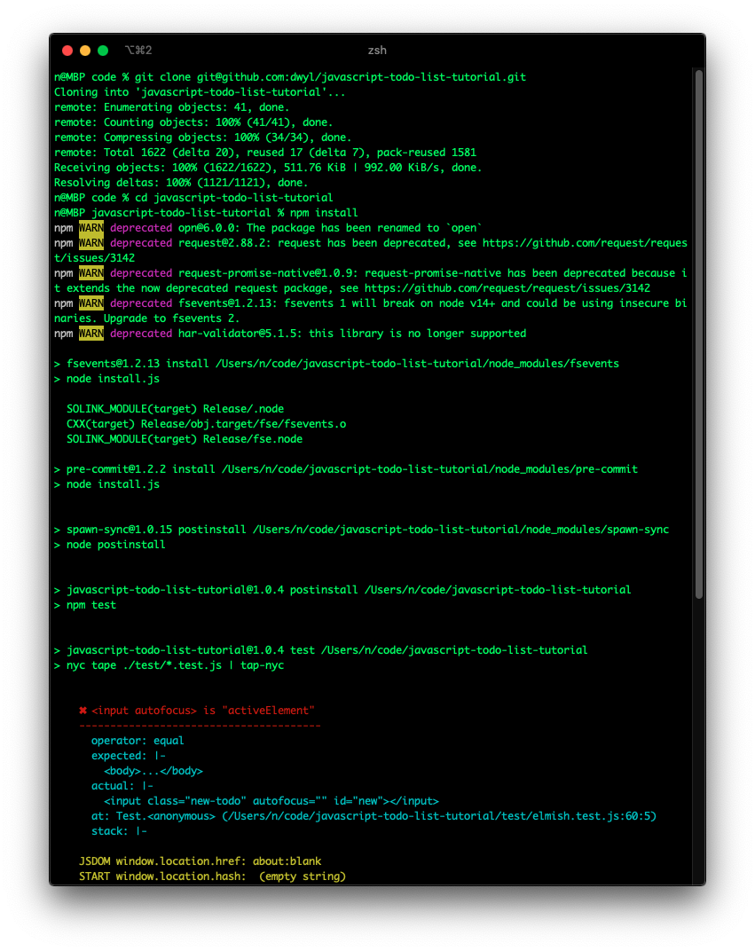Click the "Resolving deltas: 100%" line
755x951 pixels.
tap(181, 183)
